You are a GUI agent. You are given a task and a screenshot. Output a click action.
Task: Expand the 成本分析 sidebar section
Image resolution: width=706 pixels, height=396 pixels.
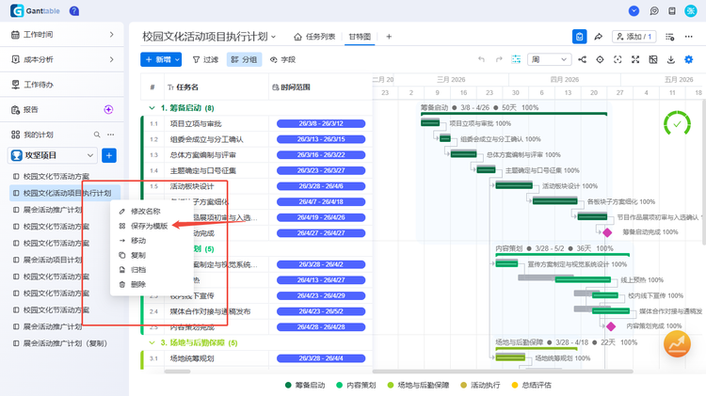point(62,59)
